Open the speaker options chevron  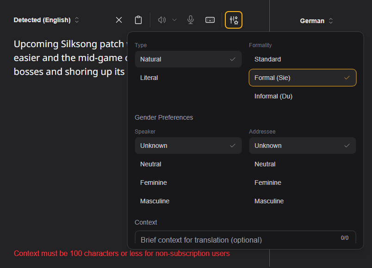tap(174, 20)
